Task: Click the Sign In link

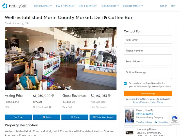Action: [163, 6]
